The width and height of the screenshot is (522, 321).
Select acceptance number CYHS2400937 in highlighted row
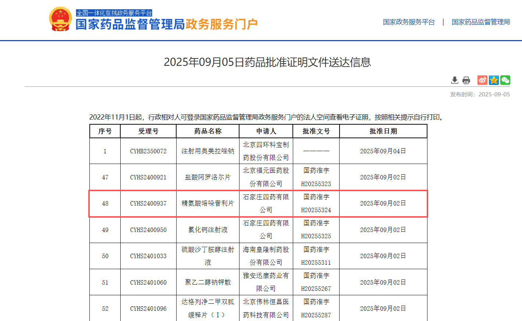click(148, 203)
